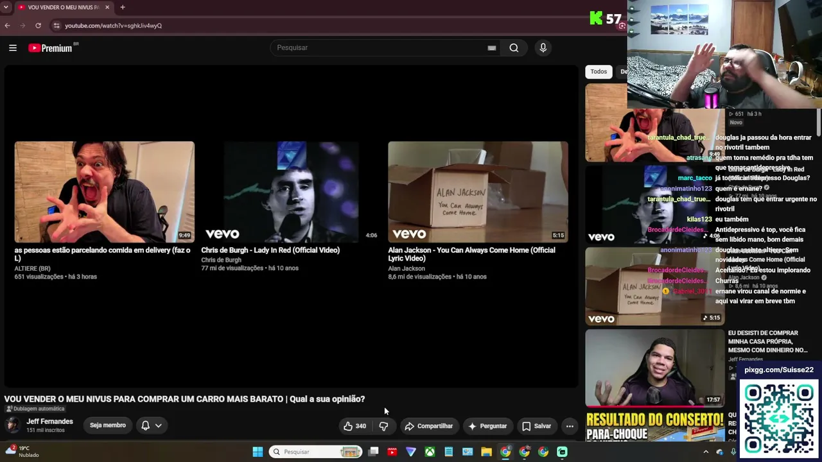The width and height of the screenshot is (822, 462).
Task: Open a new browser tab
Action: [123, 7]
